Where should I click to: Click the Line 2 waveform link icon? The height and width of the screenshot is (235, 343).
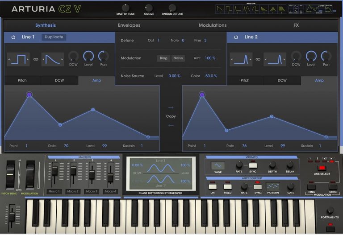tap(258, 59)
